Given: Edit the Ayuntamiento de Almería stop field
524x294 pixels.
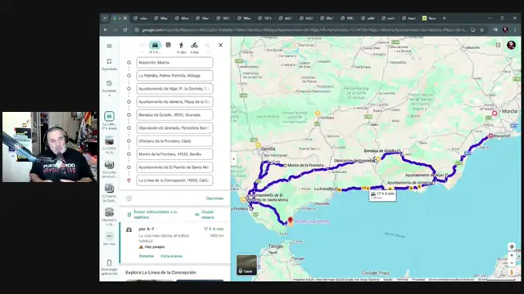Looking at the screenshot, I should [x=174, y=101].
